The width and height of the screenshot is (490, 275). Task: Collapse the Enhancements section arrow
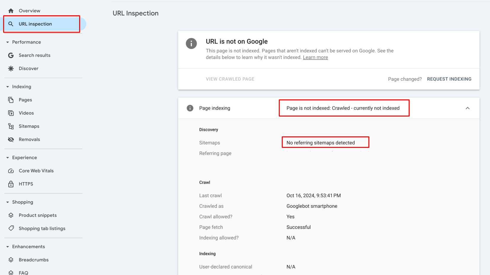[7, 247]
